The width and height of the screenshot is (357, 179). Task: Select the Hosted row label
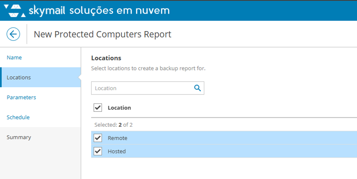(x=117, y=151)
